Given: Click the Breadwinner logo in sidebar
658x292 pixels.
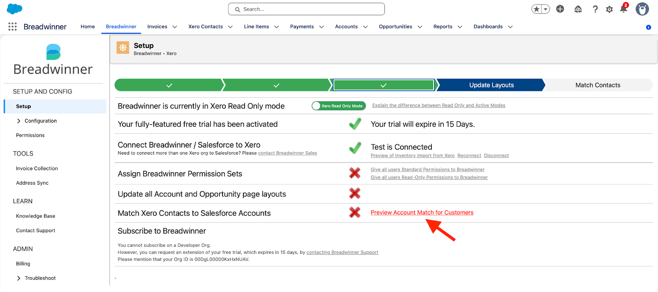Looking at the screenshot, I should point(53,60).
